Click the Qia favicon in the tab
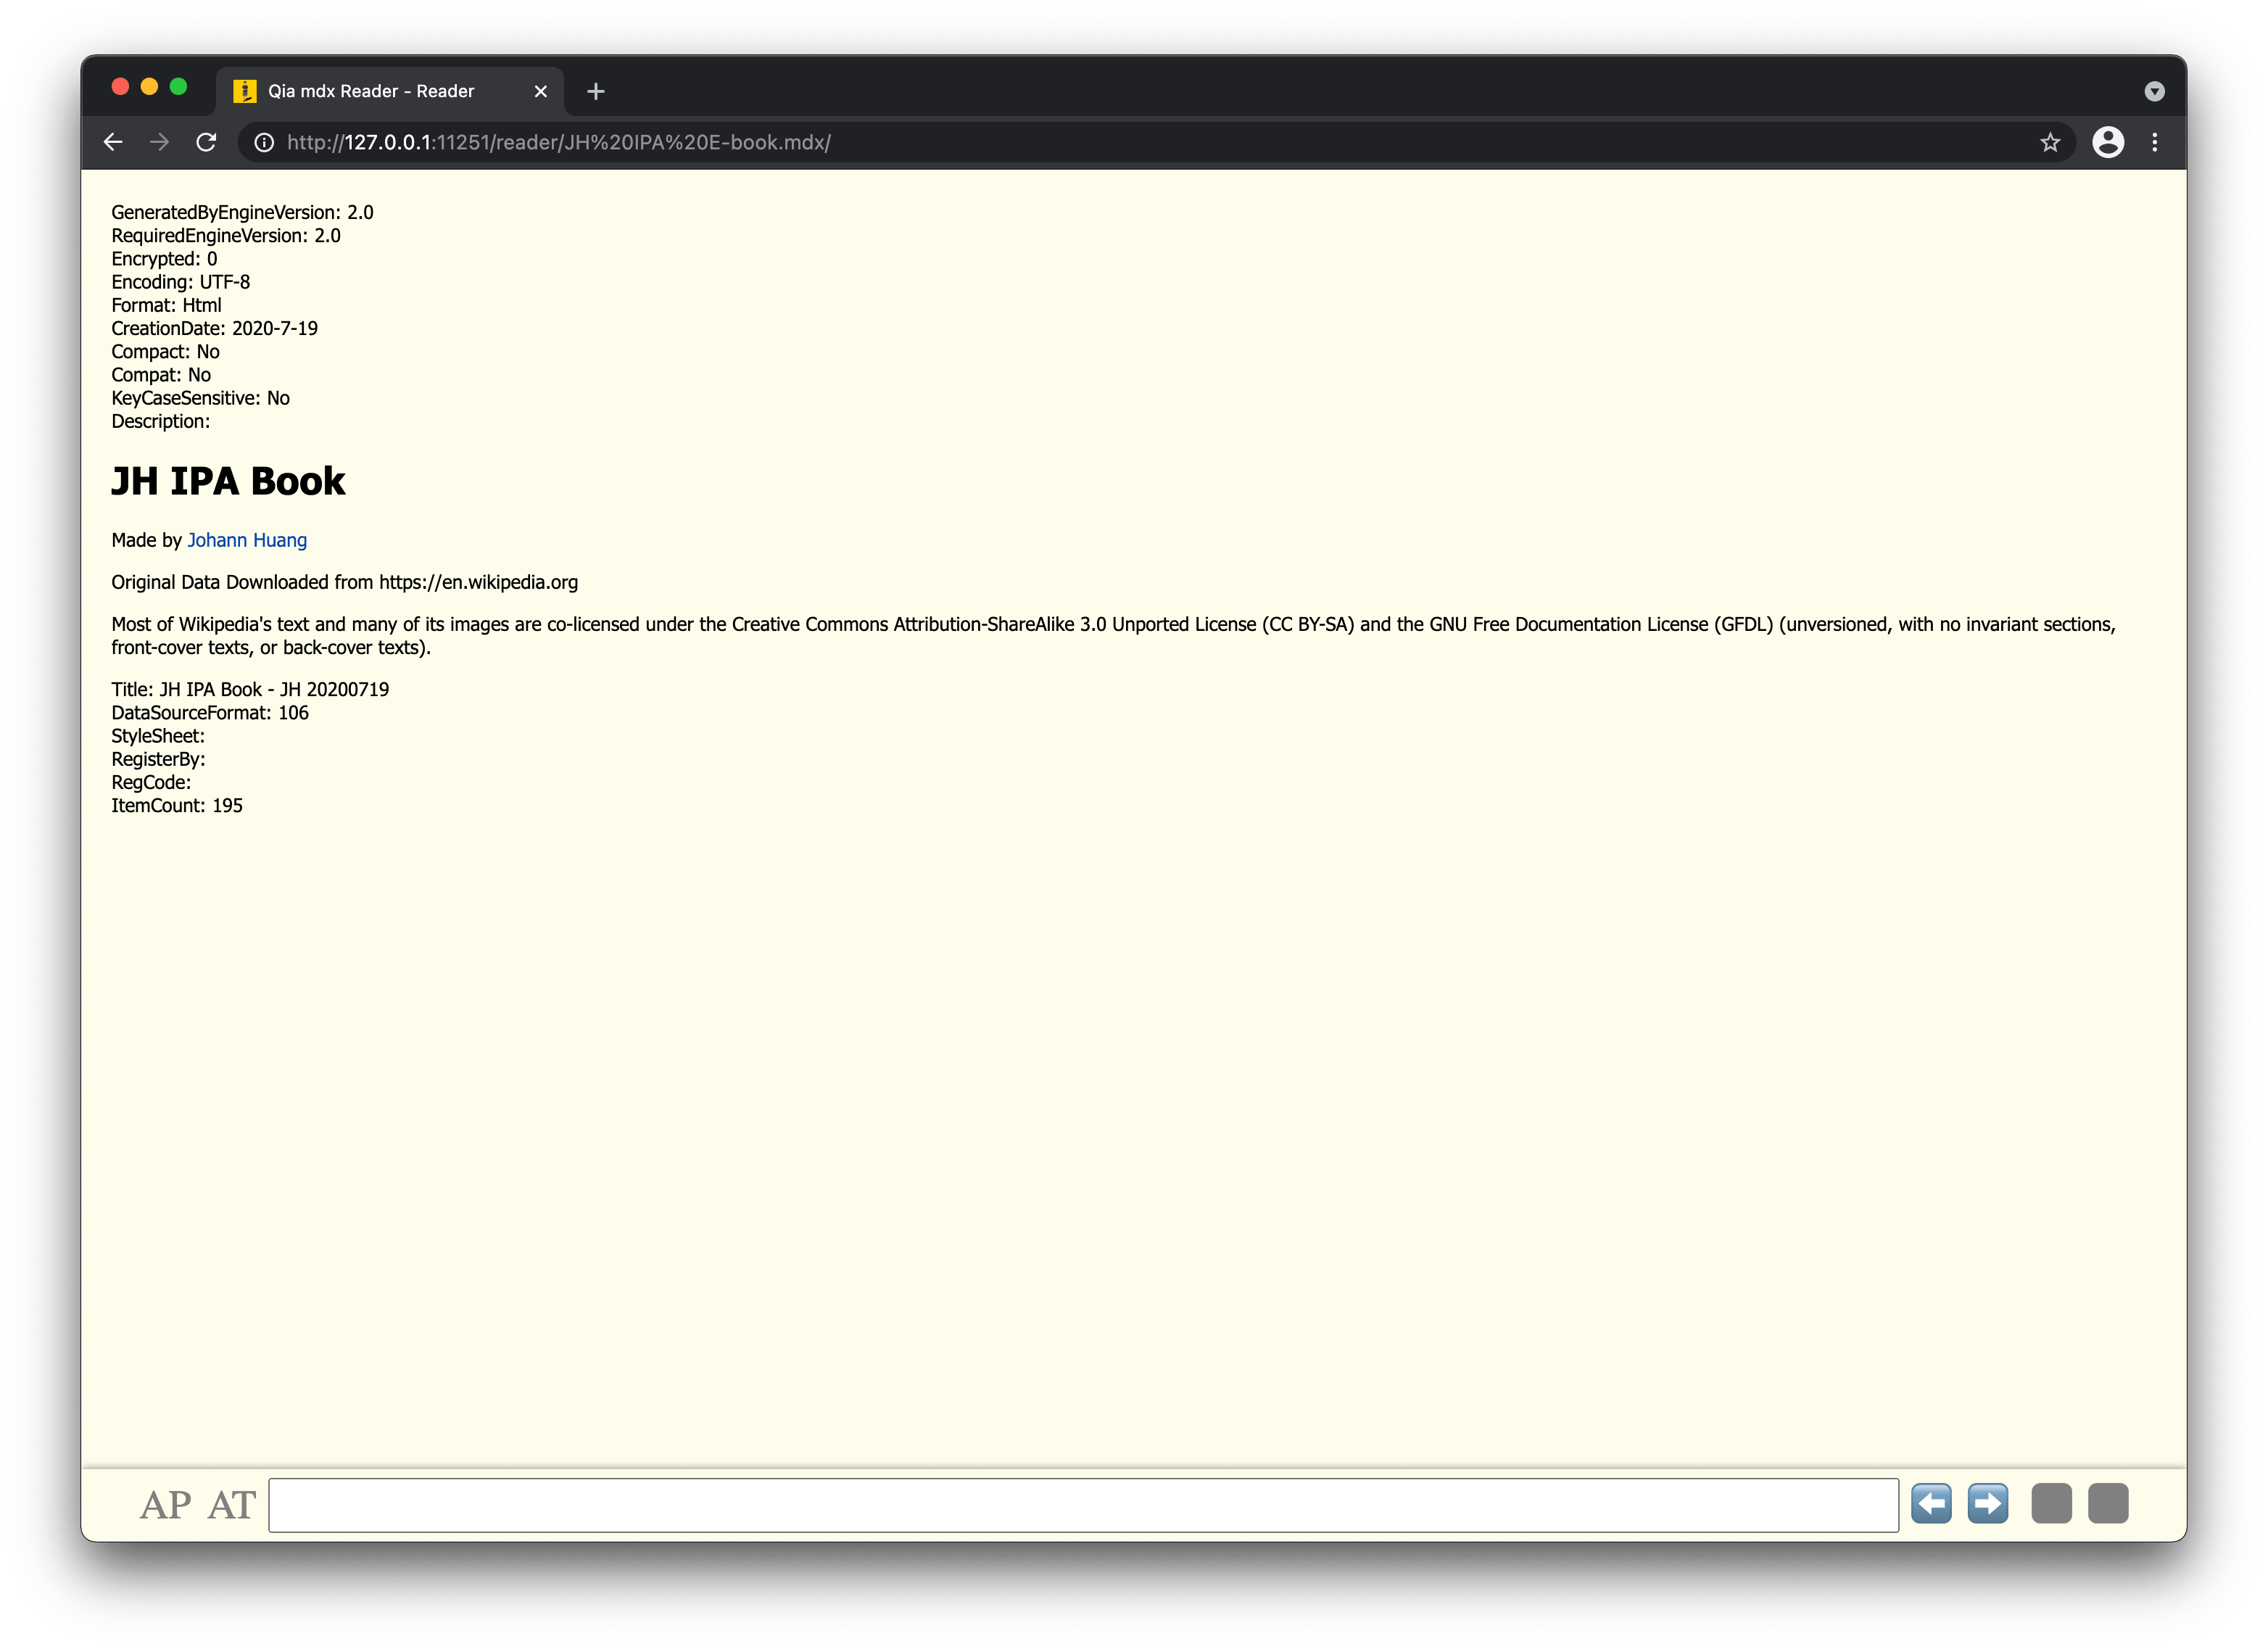 pyautogui.click(x=244, y=91)
